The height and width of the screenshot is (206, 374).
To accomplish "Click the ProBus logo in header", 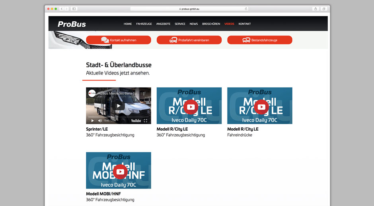I will (72, 24).
